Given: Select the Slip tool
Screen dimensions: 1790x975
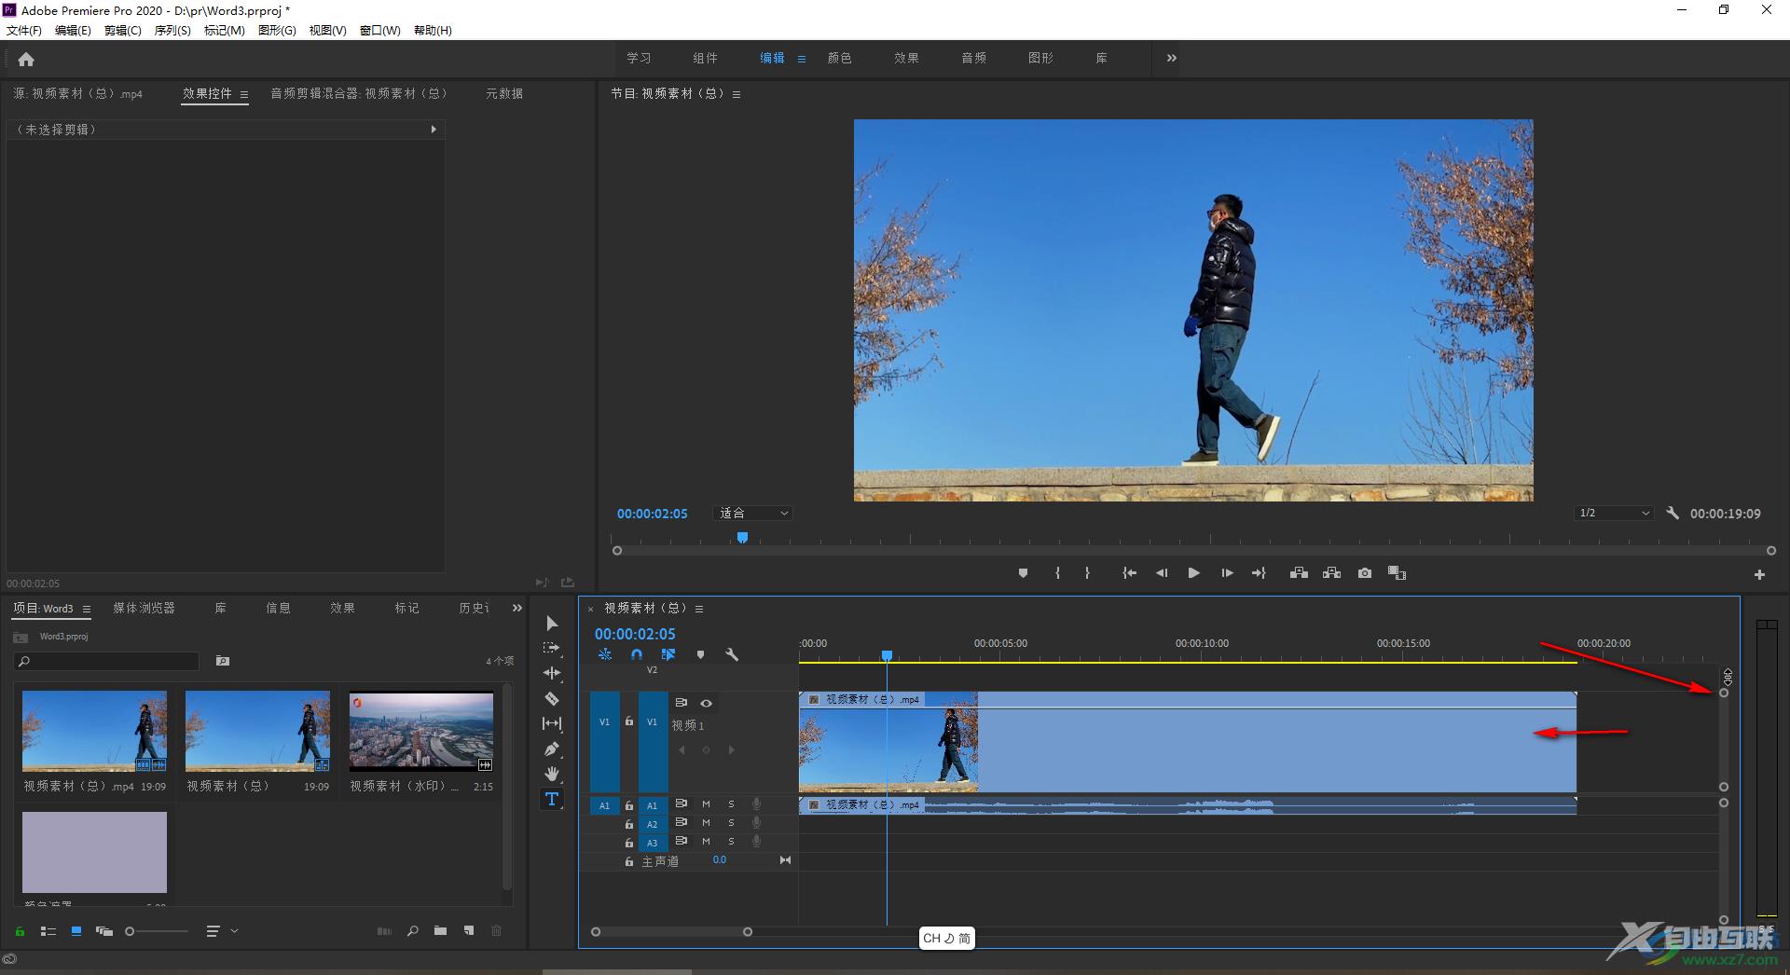Looking at the screenshot, I should pos(552,723).
